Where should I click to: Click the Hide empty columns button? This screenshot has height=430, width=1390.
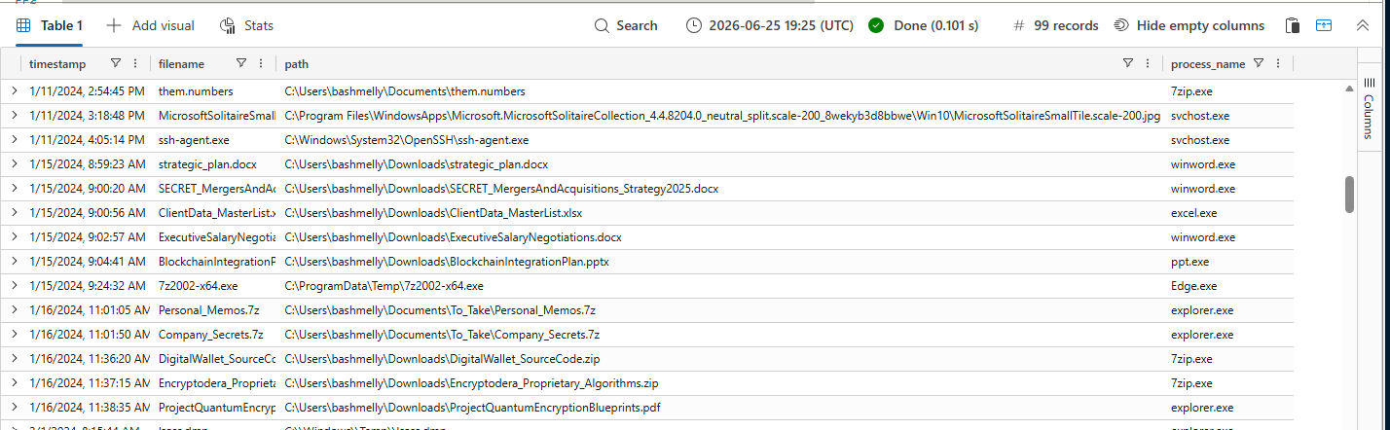tap(1189, 25)
